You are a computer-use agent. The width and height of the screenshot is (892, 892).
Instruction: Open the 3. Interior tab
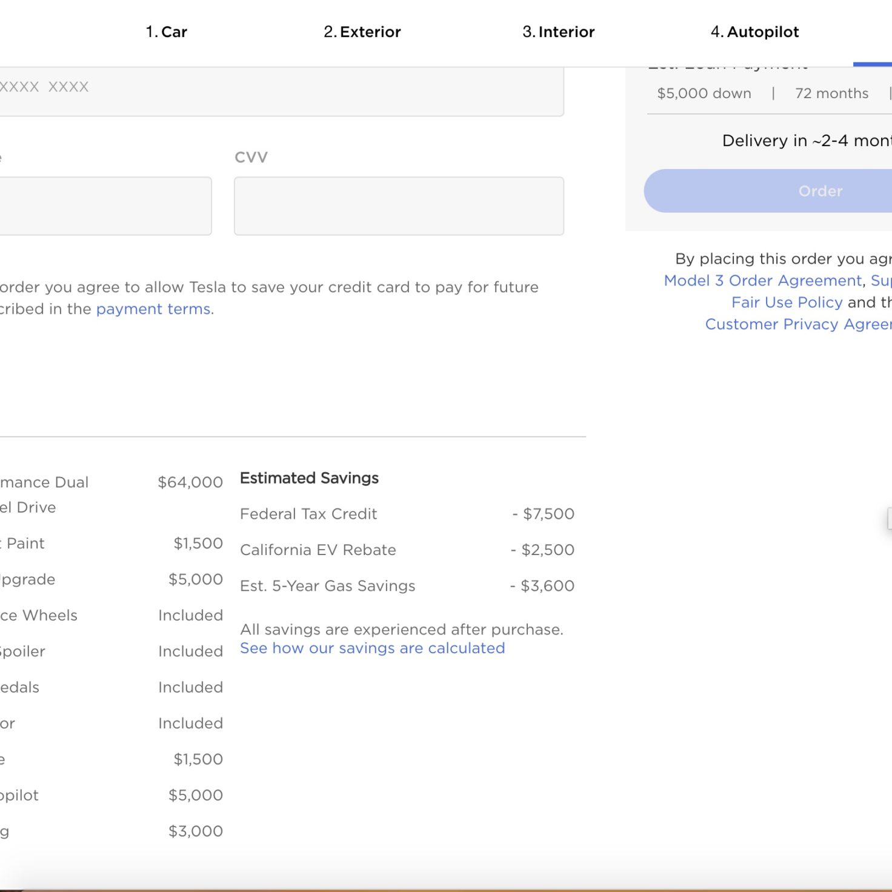[x=559, y=32]
